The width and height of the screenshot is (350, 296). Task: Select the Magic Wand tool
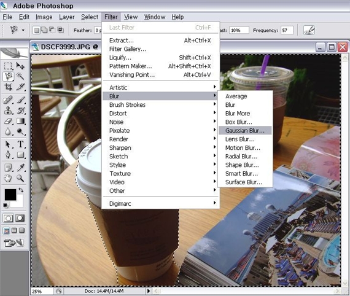20,76
